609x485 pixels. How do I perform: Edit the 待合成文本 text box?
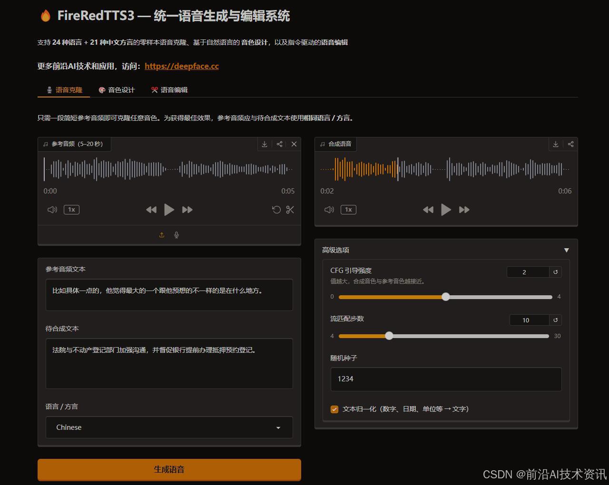click(x=169, y=364)
